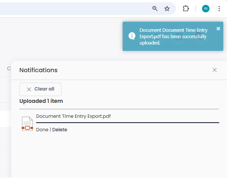Click the Done status text
The image size is (227, 178).
point(42,130)
